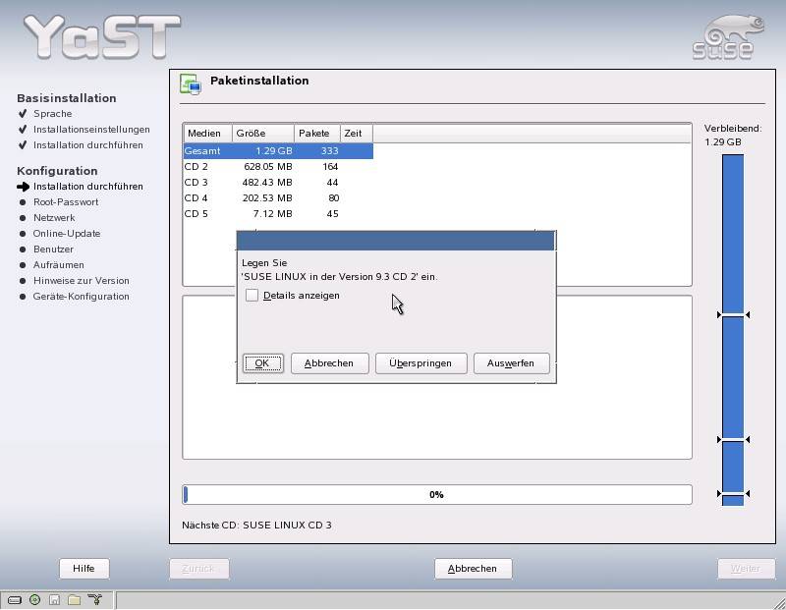Click the Pakete column header
The height and width of the screenshot is (610, 786).
click(317, 134)
